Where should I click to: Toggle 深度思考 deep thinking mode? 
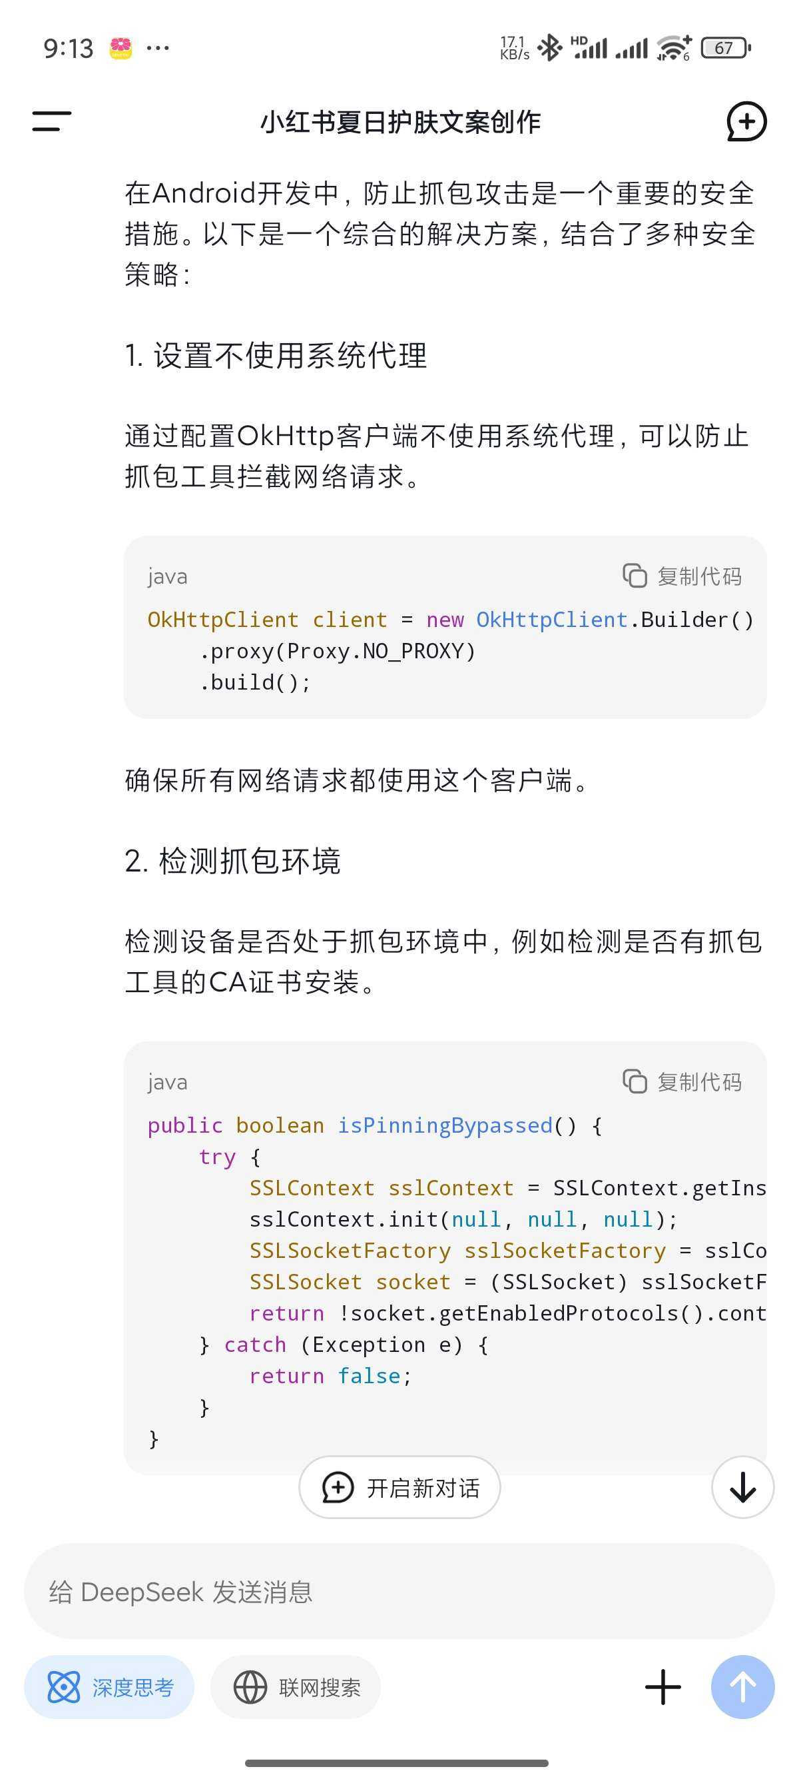[x=109, y=1687]
